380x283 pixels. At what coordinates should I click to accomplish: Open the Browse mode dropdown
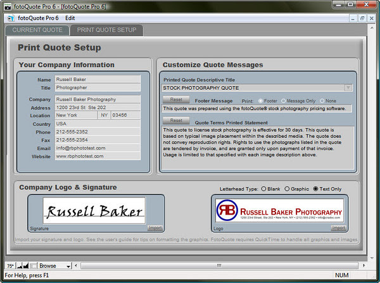(x=55, y=266)
